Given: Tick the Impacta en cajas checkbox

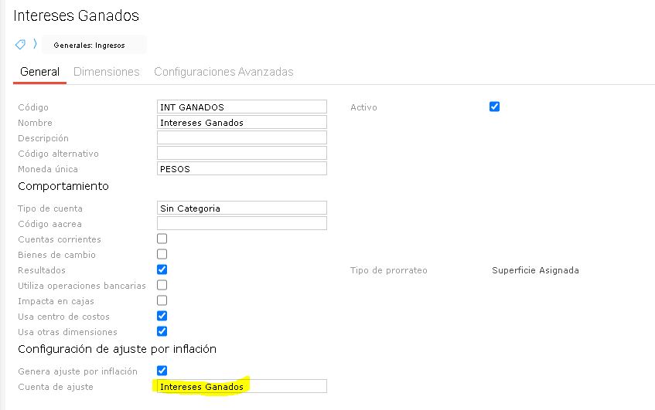Looking at the screenshot, I should [162, 300].
